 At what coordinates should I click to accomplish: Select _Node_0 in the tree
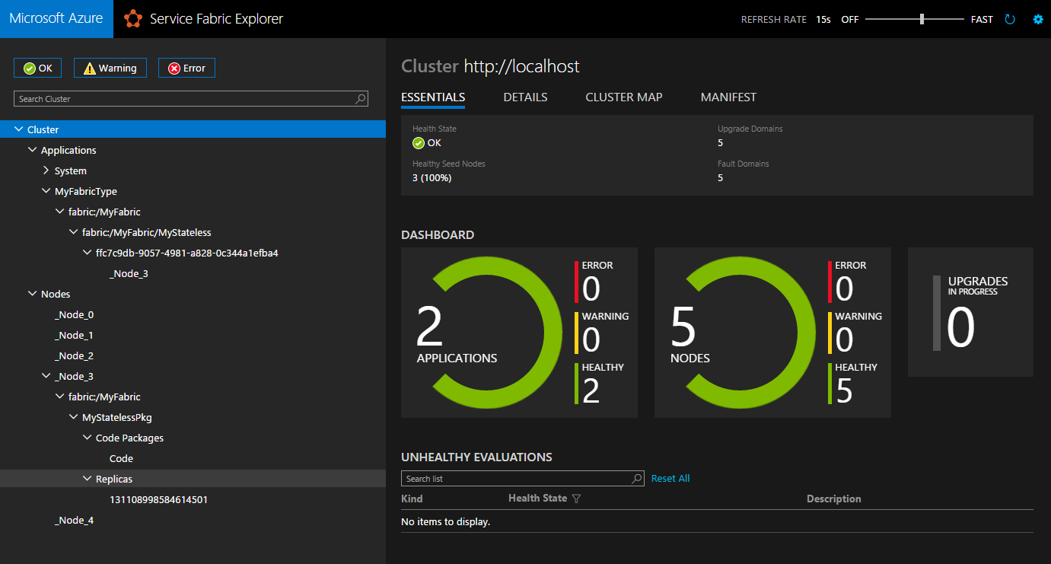(x=74, y=314)
